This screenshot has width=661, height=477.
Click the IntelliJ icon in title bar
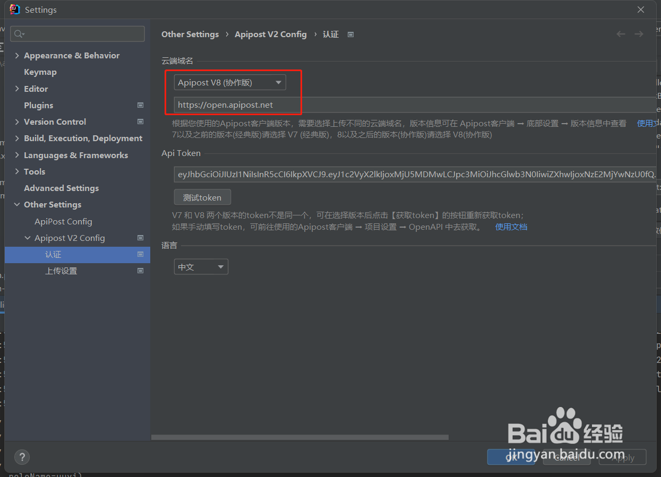click(15, 10)
